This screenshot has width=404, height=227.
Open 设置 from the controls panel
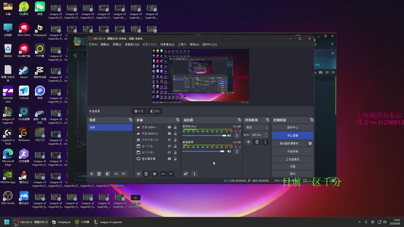point(292,166)
